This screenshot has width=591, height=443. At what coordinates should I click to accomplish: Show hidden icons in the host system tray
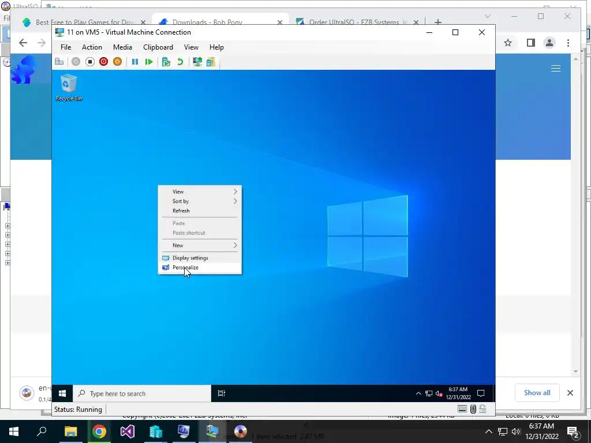(x=488, y=431)
